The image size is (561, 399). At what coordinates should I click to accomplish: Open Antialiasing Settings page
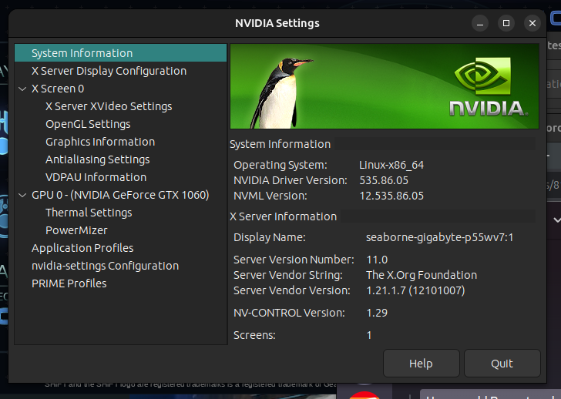[x=97, y=159]
